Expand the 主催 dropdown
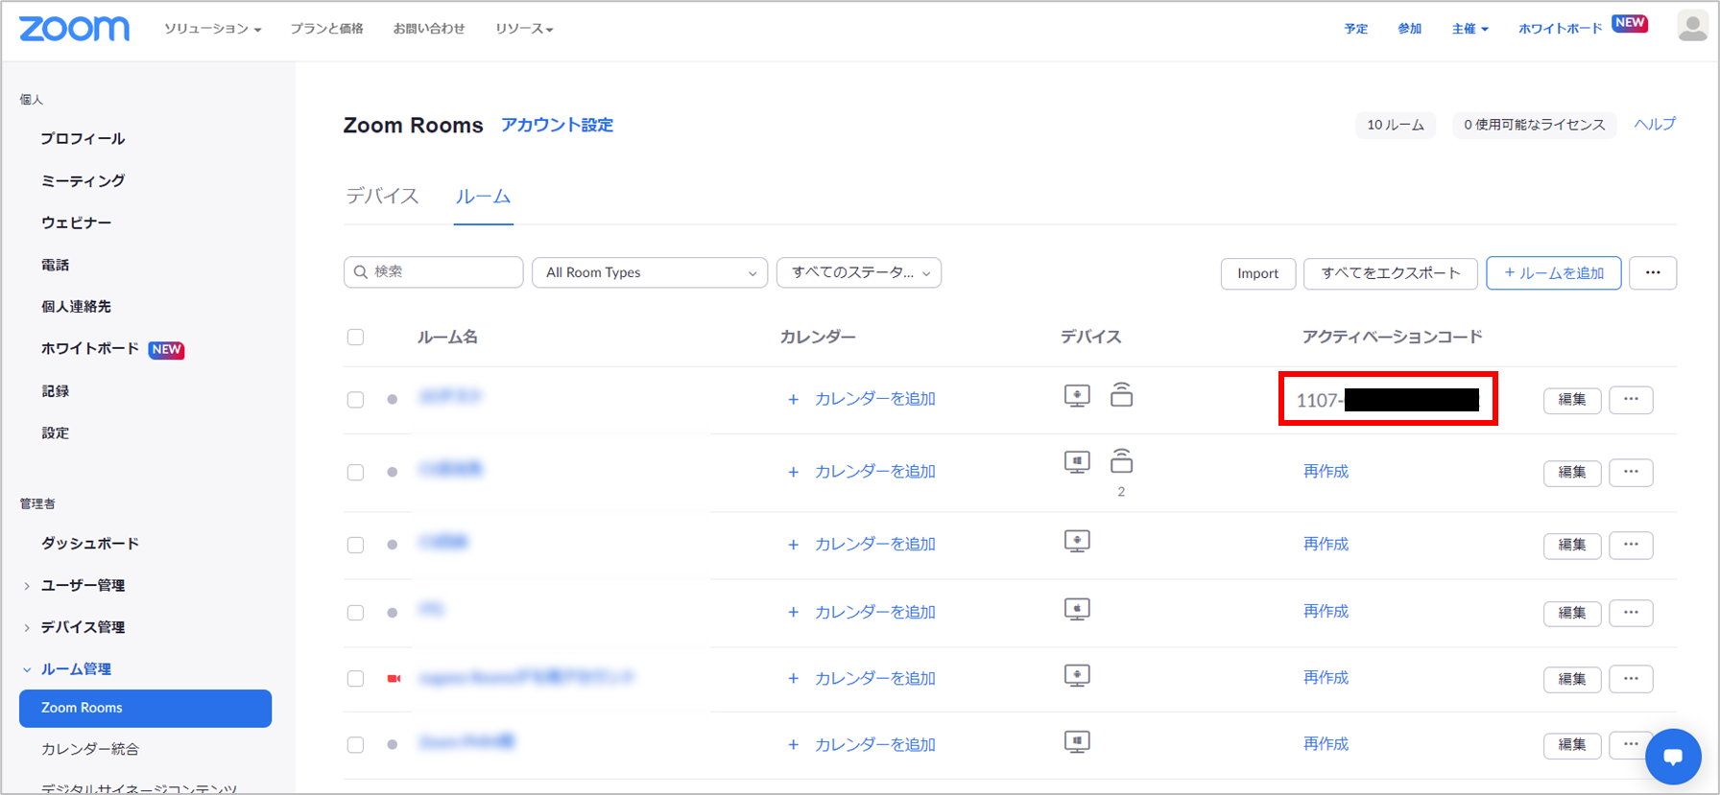The image size is (1720, 795). pyautogui.click(x=1469, y=29)
